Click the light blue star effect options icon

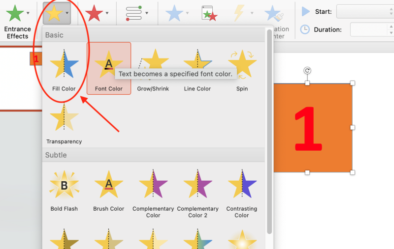click(174, 13)
